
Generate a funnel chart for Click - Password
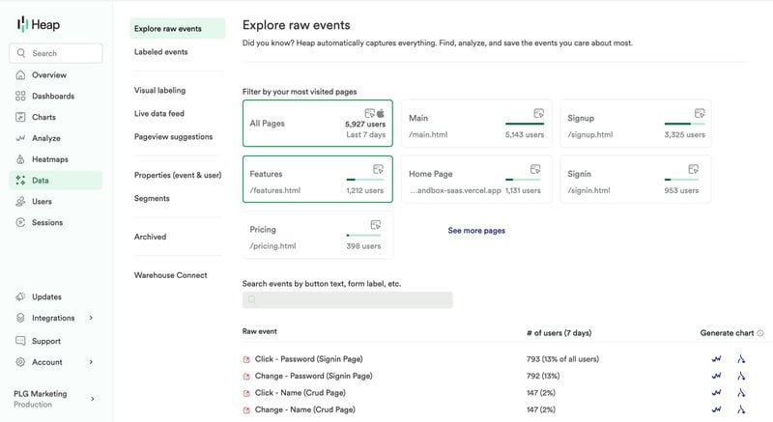[741, 359]
